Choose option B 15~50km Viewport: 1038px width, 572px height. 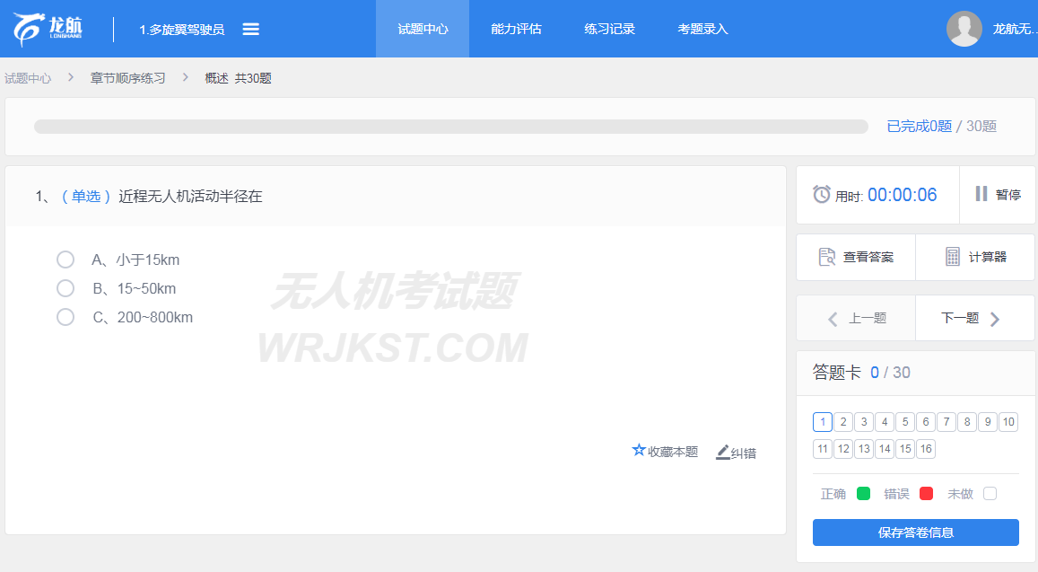tap(65, 288)
